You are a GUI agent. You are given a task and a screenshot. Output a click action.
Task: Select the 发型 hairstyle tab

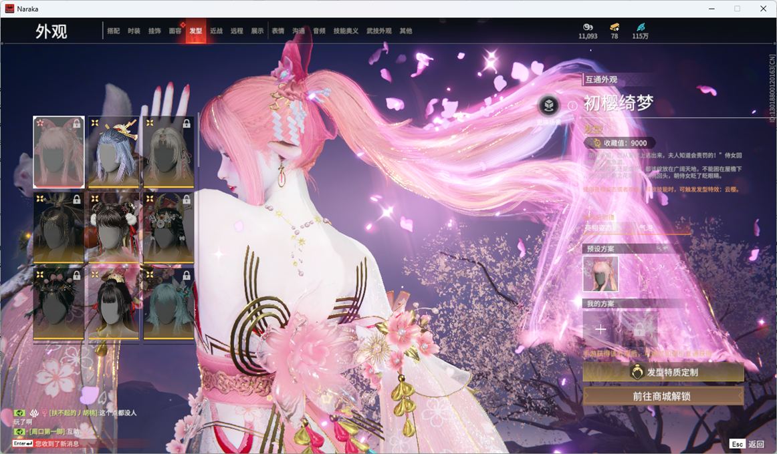tap(196, 31)
